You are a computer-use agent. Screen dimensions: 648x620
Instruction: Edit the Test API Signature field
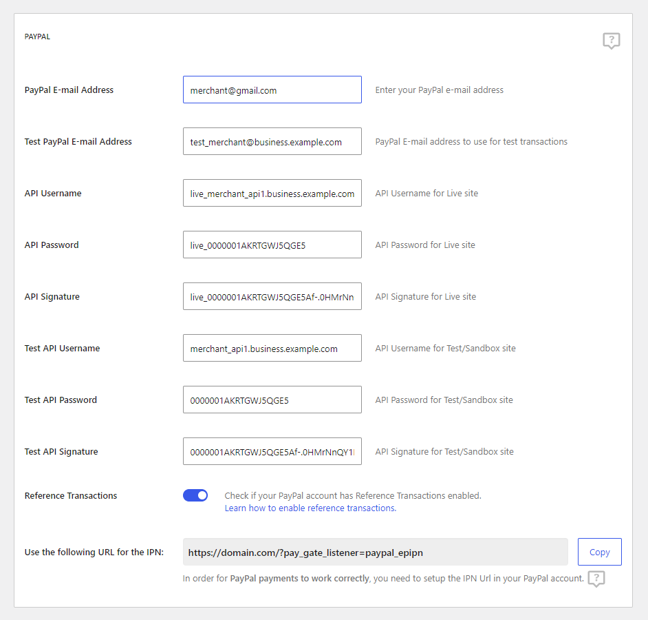272,451
